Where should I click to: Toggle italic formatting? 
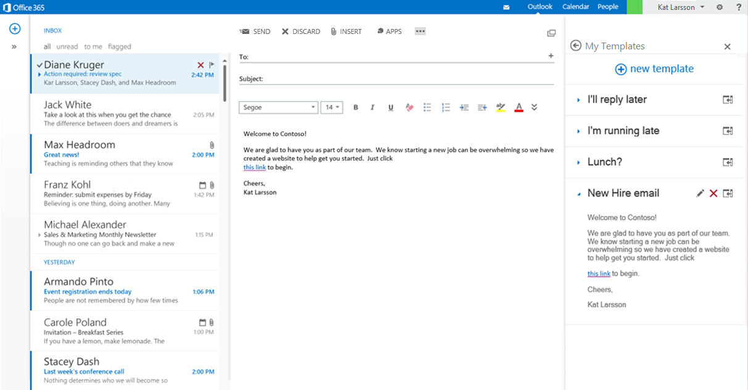[x=372, y=107]
